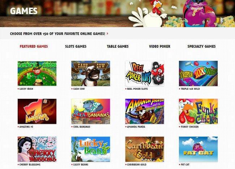Click the Caribbean Gold text link

click(x=137, y=165)
